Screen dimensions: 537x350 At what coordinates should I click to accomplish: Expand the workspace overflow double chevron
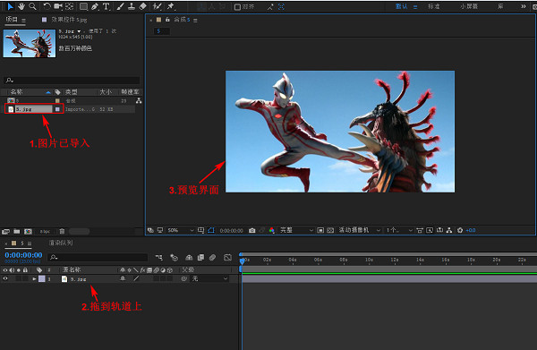524,6
